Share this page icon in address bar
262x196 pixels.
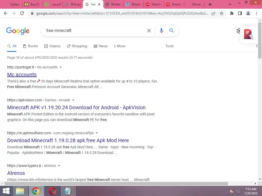coord(213,13)
